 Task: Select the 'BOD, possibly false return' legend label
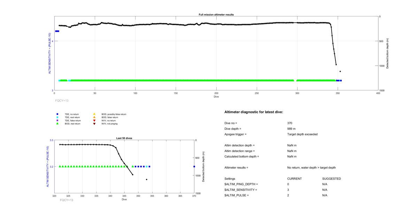pos(114,114)
